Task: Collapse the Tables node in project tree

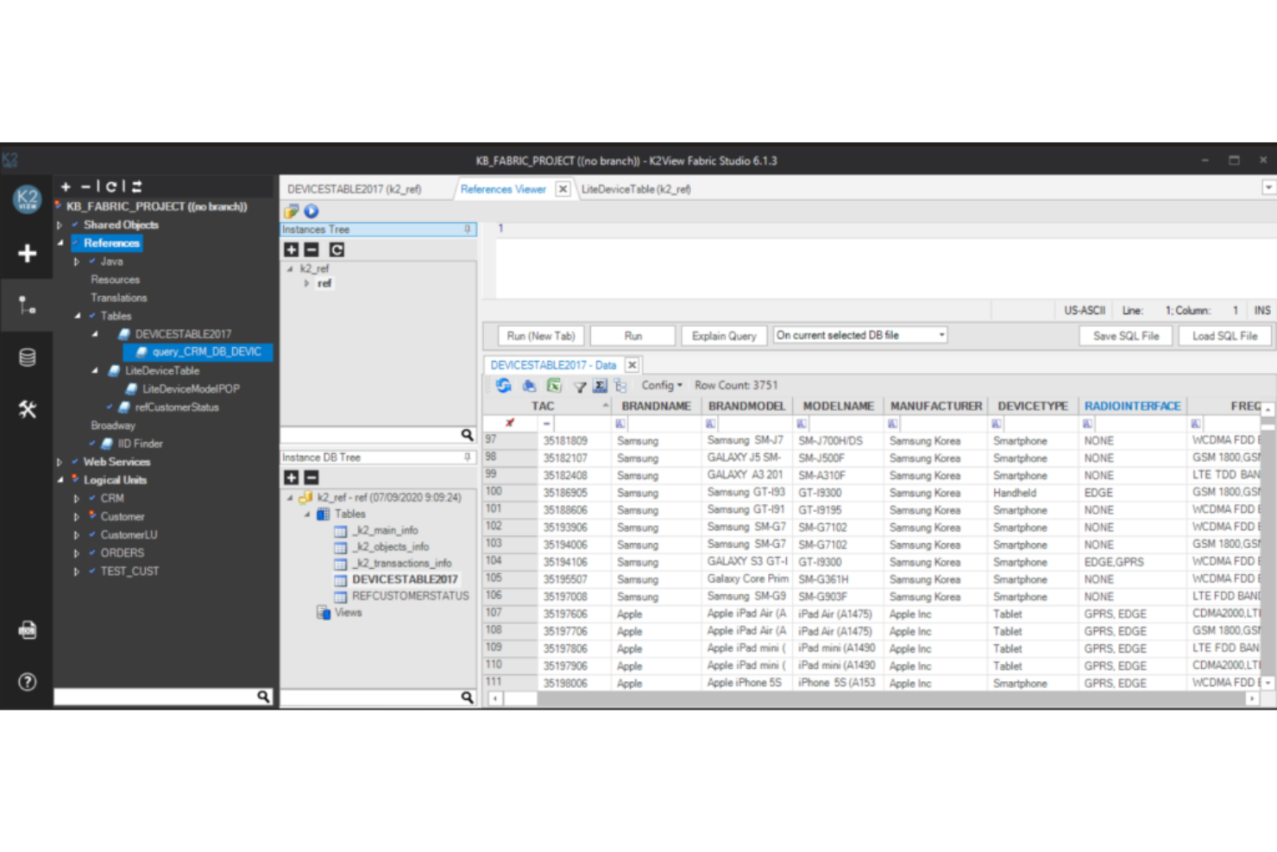Action: pyautogui.click(x=78, y=316)
